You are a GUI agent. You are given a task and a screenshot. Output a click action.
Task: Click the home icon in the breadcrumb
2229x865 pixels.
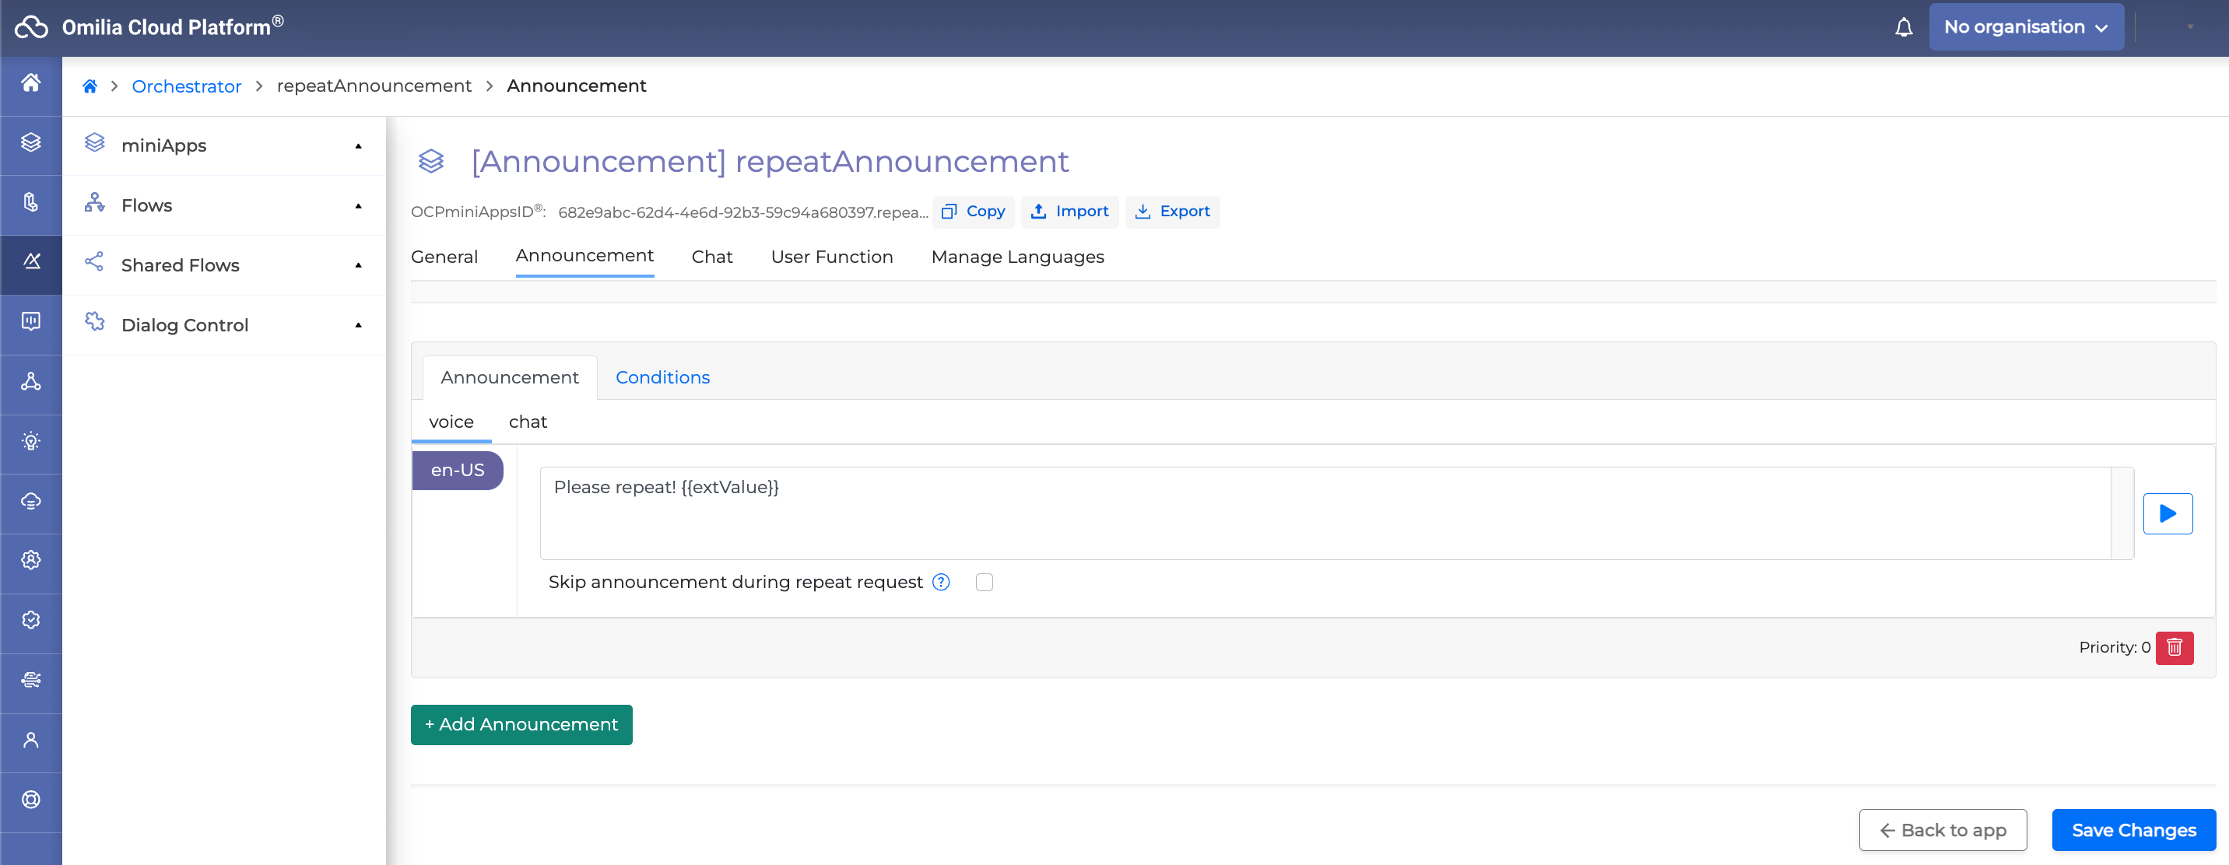90,86
